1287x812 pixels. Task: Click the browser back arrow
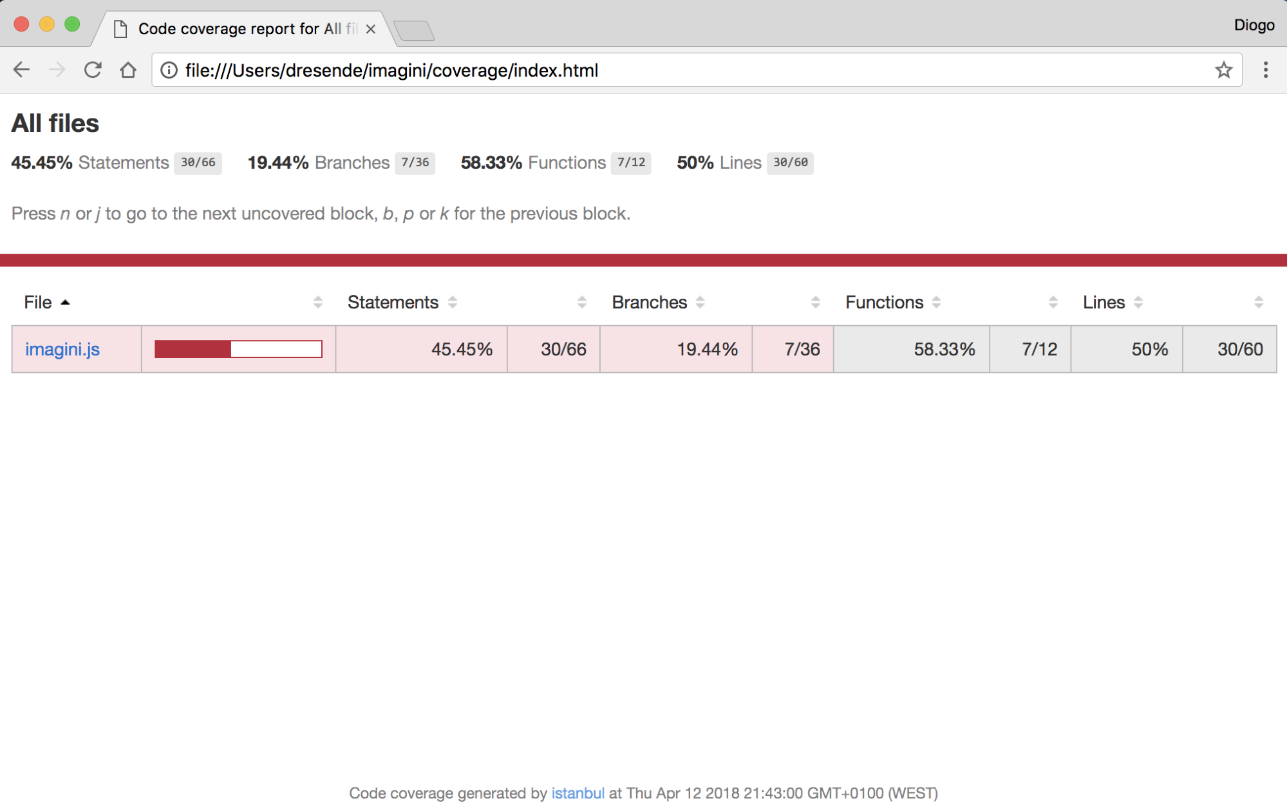21,70
